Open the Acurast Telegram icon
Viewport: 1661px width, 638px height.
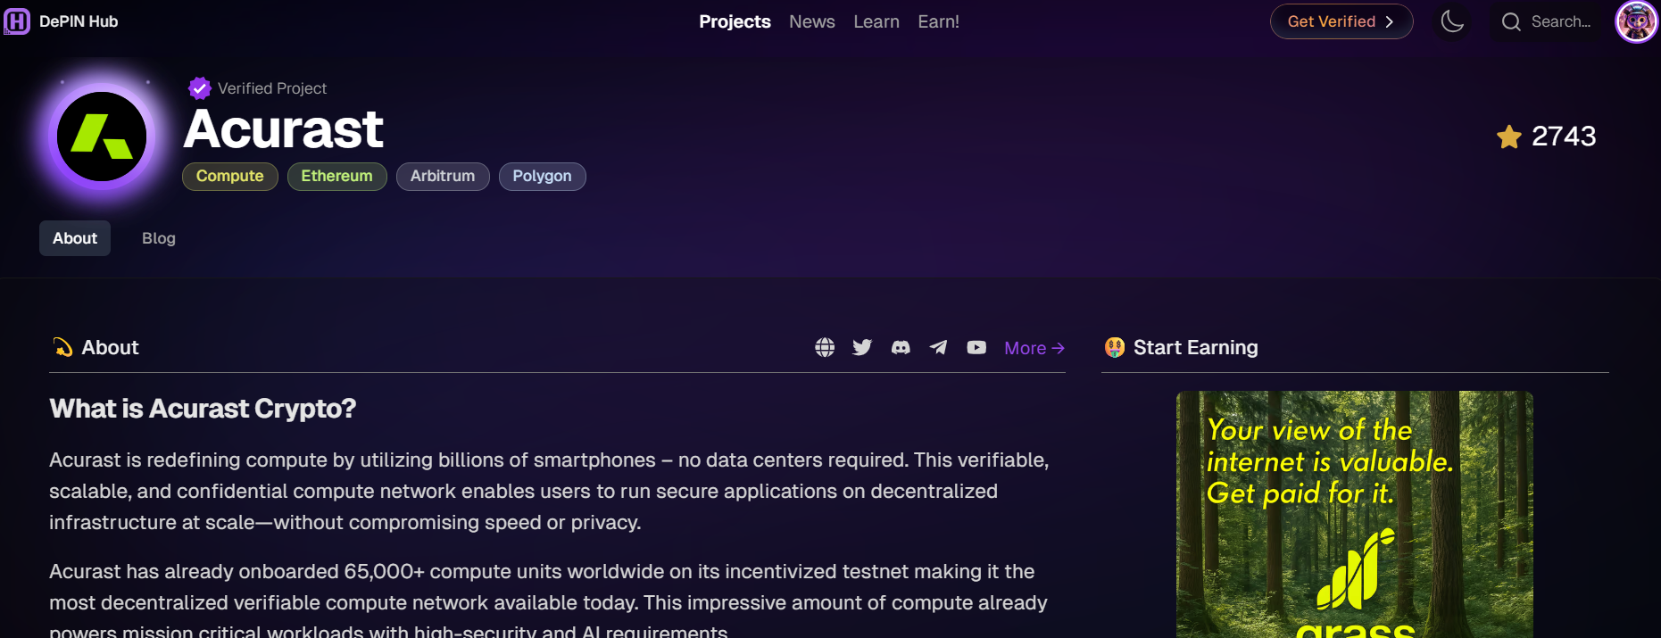click(x=938, y=347)
